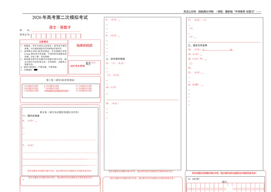Image resolution: width=271 pixels, height=192 pixels.
Task: Click the question 16.（6分）label
Action: (112, 103)
